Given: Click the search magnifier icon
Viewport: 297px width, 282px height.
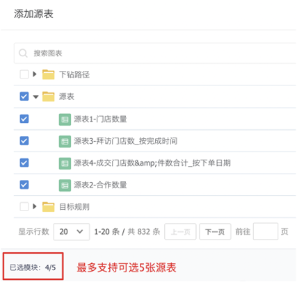Looking at the screenshot, I should pyautogui.click(x=23, y=53).
